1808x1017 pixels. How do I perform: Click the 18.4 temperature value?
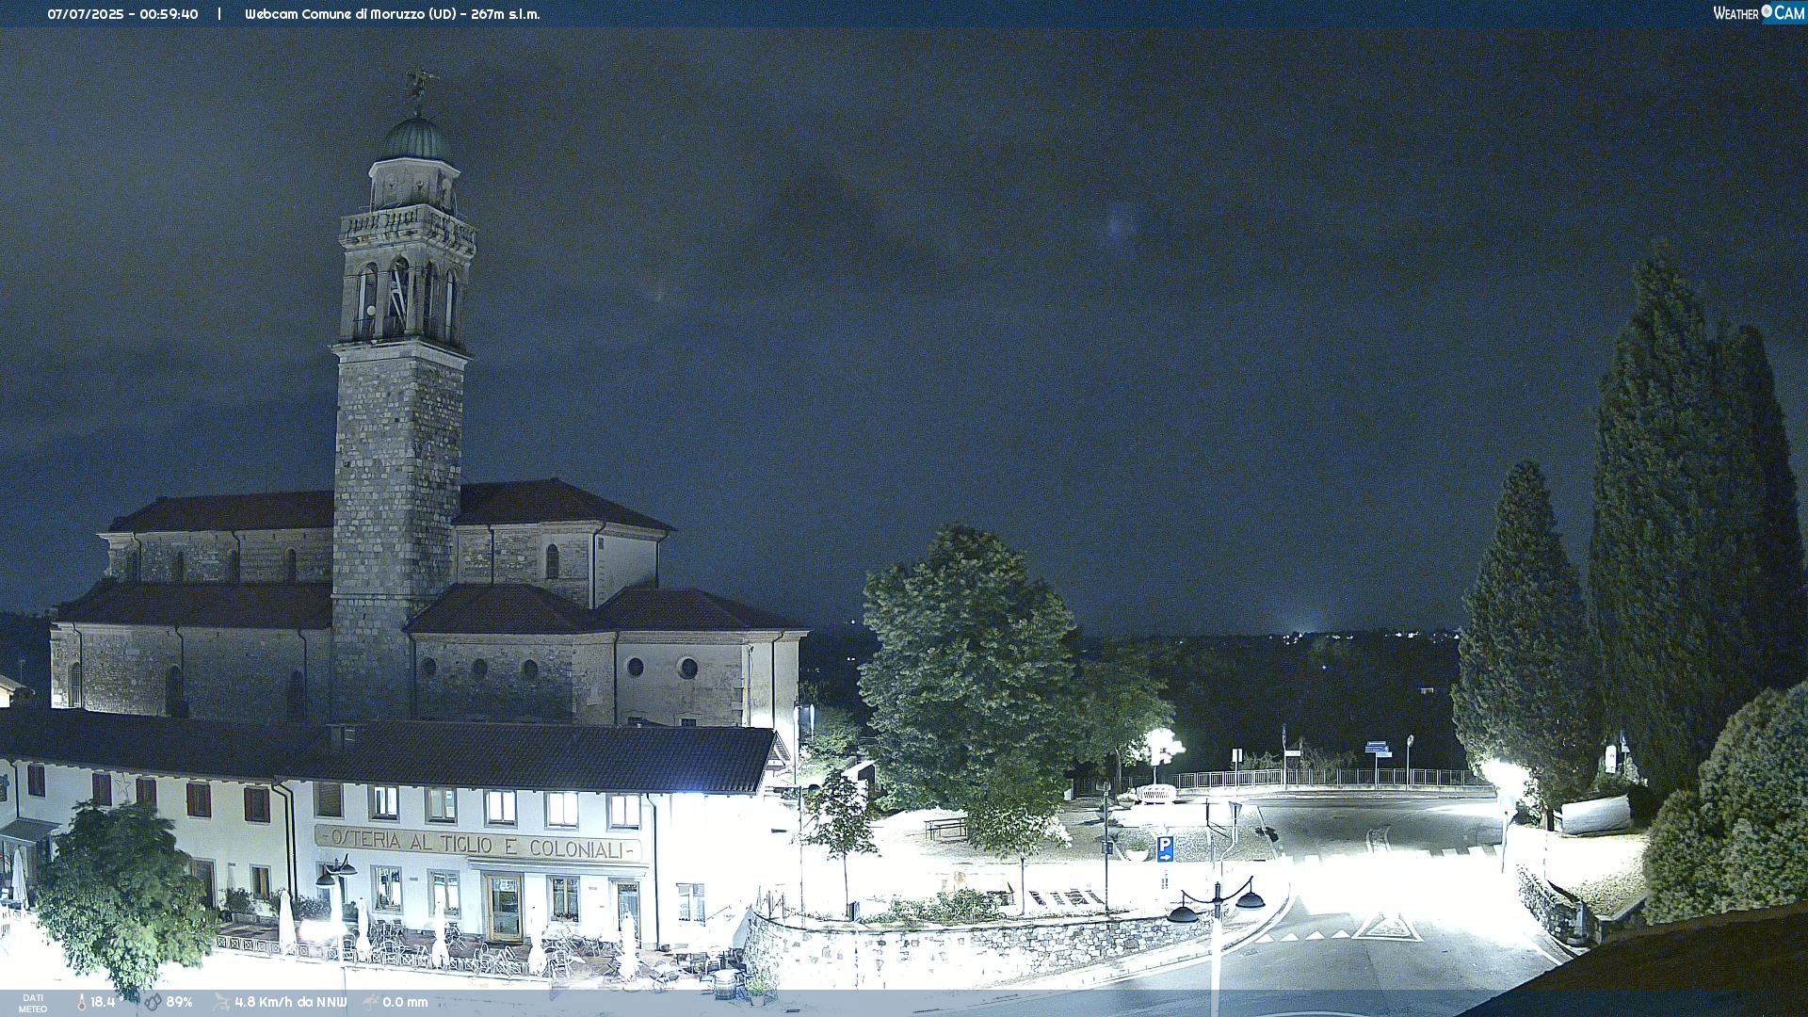(103, 1002)
